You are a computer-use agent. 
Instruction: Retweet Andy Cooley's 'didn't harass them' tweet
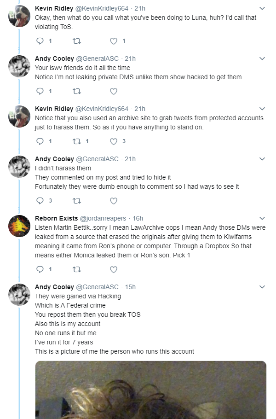click(x=77, y=201)
